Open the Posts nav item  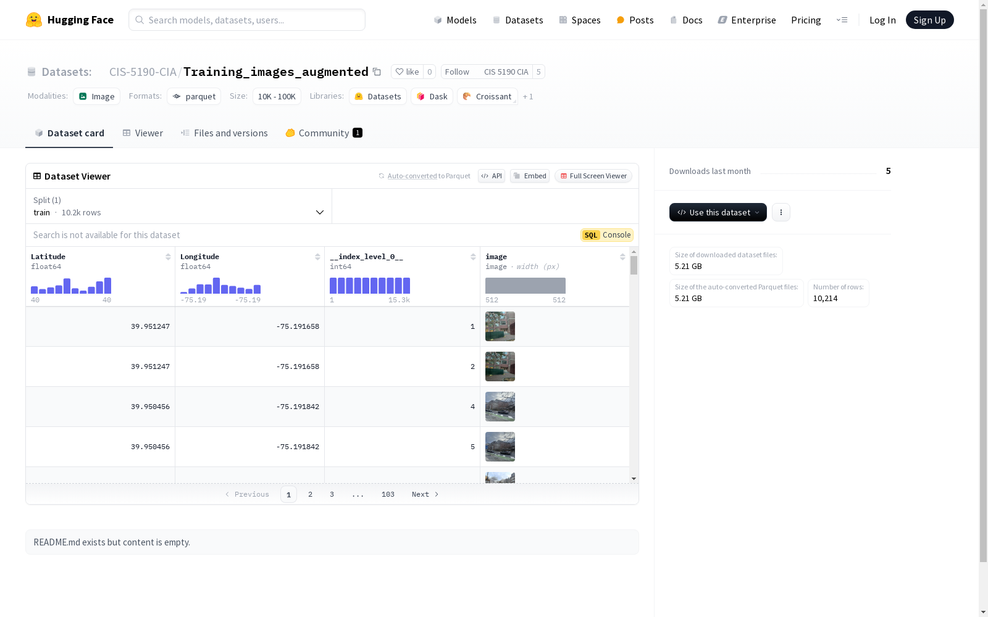coord(635,20)
